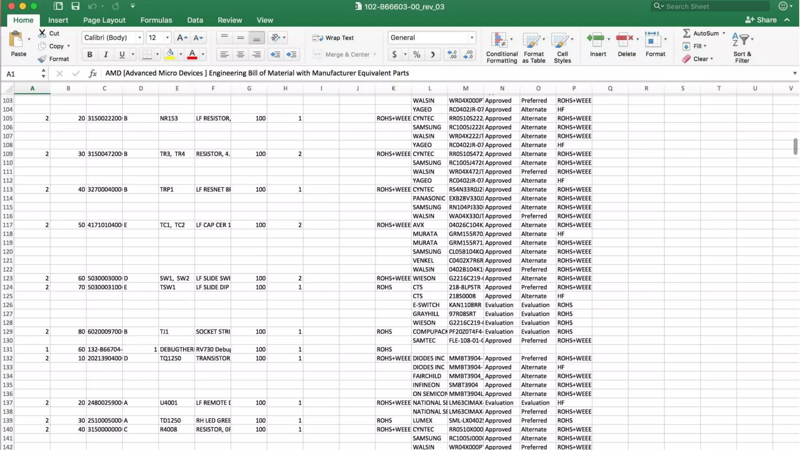Viewport: 800px width, 450px height.
Task: Click the percent style icon
Action: (x=417, y=54)
